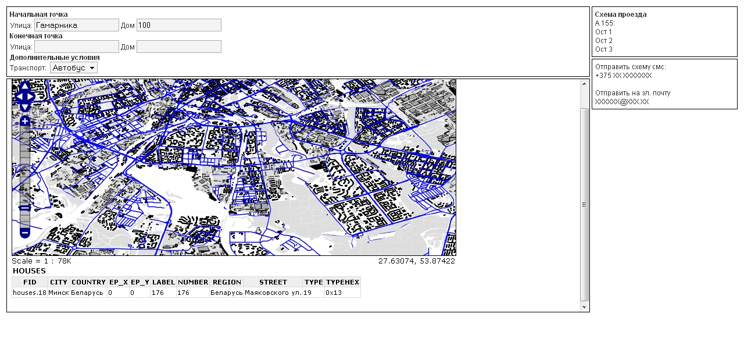Image resolution: width=744 pixels, height=356 pixels.
Task: Click the up arrow of the vertical scrollbar
Action: coord(583,83)
